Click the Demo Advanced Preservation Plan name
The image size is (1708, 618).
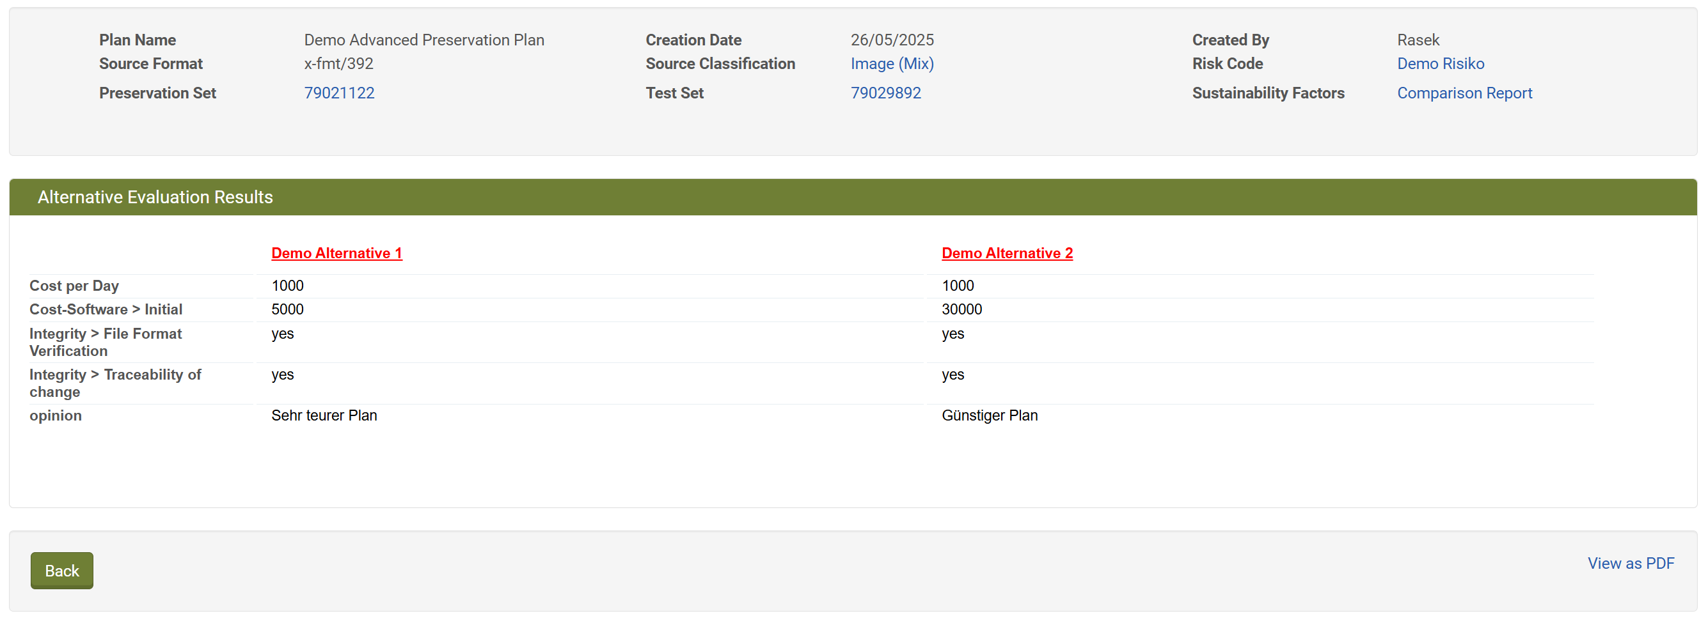pyautogui.click(x=423, y=40)
